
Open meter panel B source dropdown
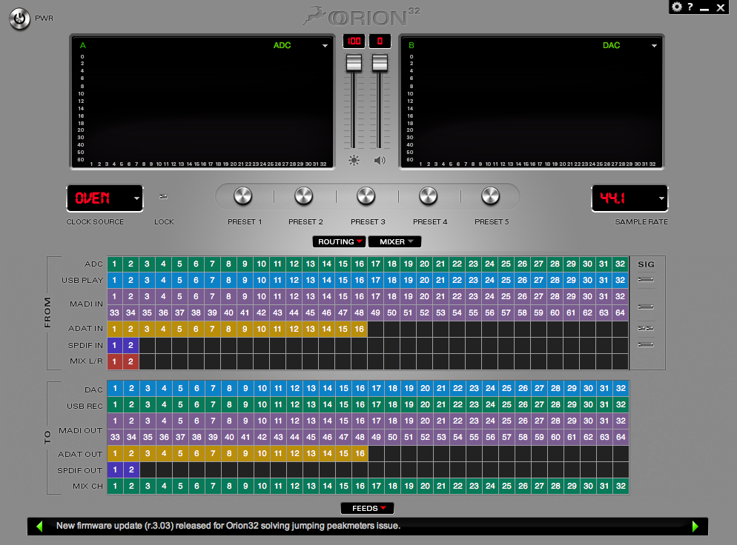(x=654, y=46)
